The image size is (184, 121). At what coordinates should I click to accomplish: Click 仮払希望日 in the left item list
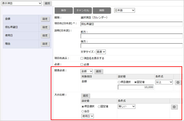11,27
